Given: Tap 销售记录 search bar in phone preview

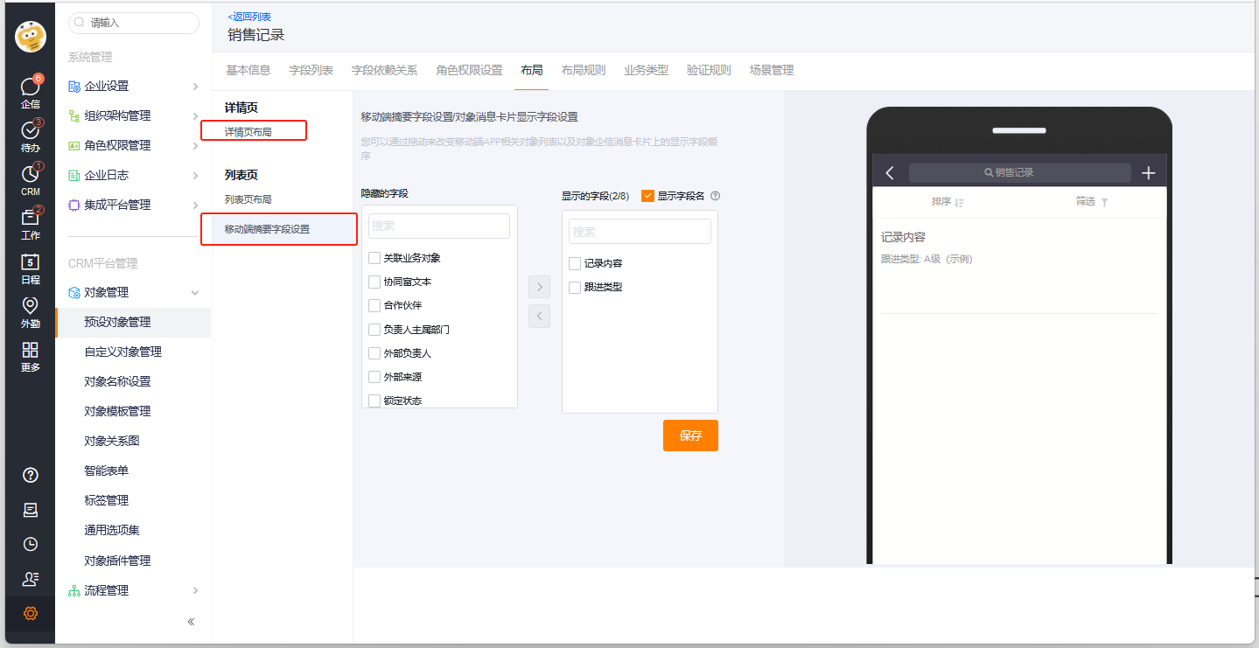Looking at the screenshot, I should click(1020, 173).
